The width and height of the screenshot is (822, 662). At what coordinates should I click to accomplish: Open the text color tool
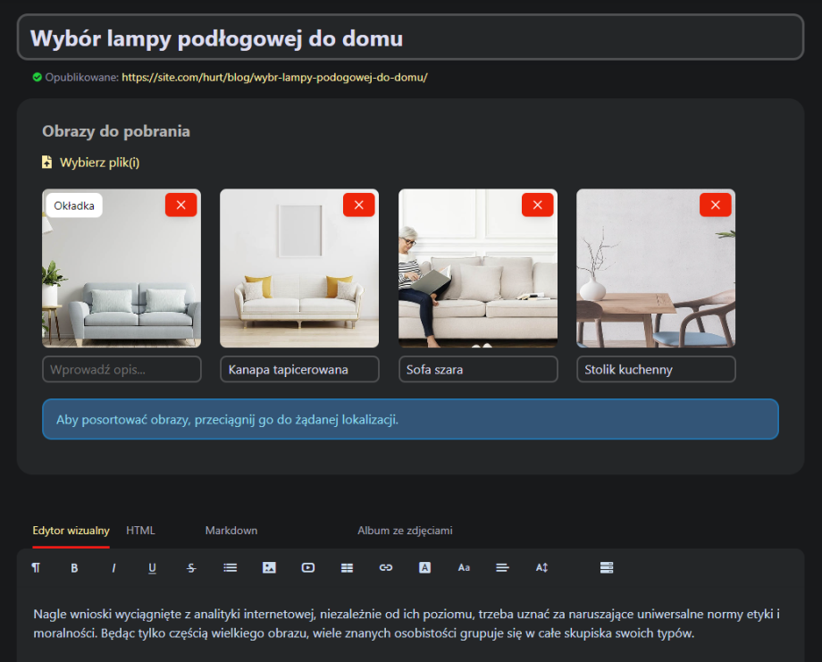425,567
